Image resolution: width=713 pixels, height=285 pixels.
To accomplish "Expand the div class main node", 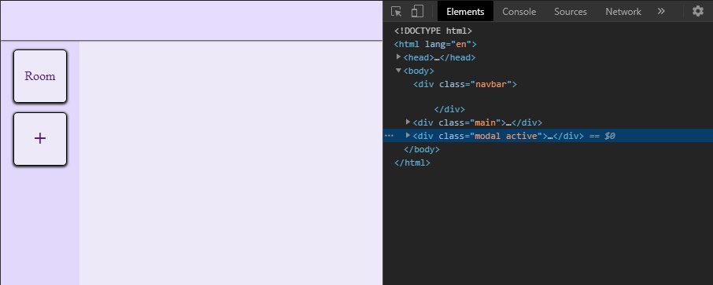I will (408, 122).
